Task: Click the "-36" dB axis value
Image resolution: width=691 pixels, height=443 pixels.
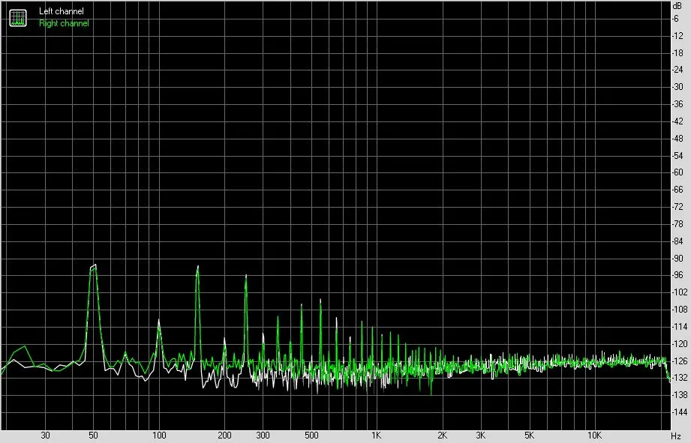Action: point(677,104)
